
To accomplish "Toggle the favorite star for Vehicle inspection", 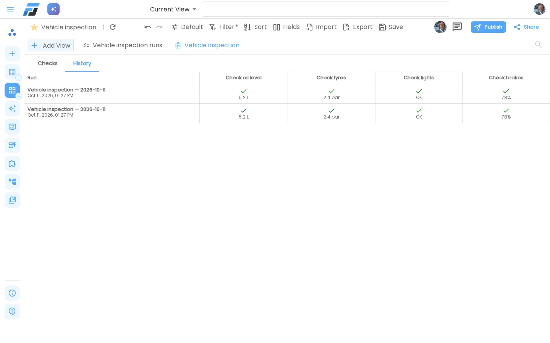I will click(x=34, y=27).
